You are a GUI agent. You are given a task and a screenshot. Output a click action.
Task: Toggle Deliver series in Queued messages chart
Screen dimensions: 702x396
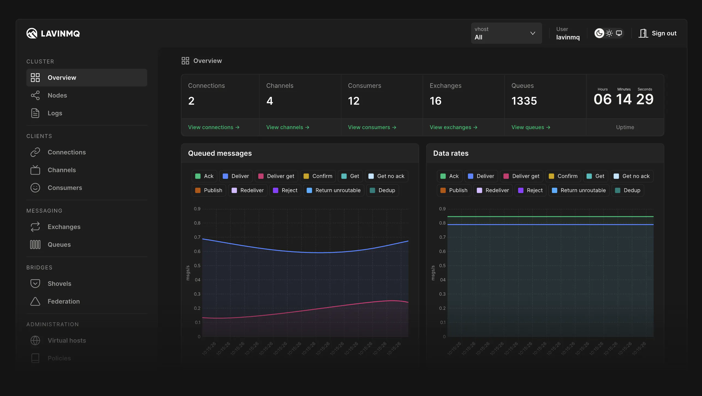pos(236,176)
